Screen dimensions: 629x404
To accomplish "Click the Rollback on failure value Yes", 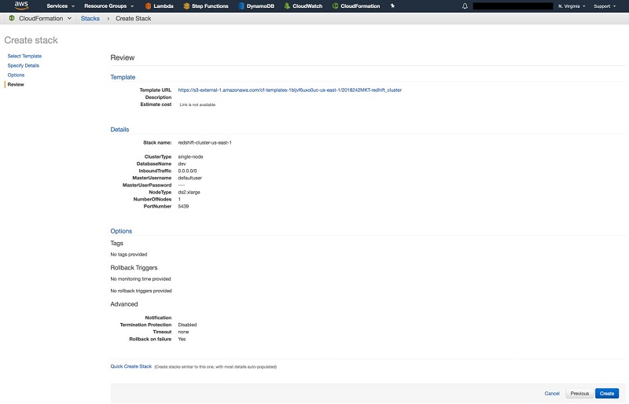I will (x=182, y=339).
